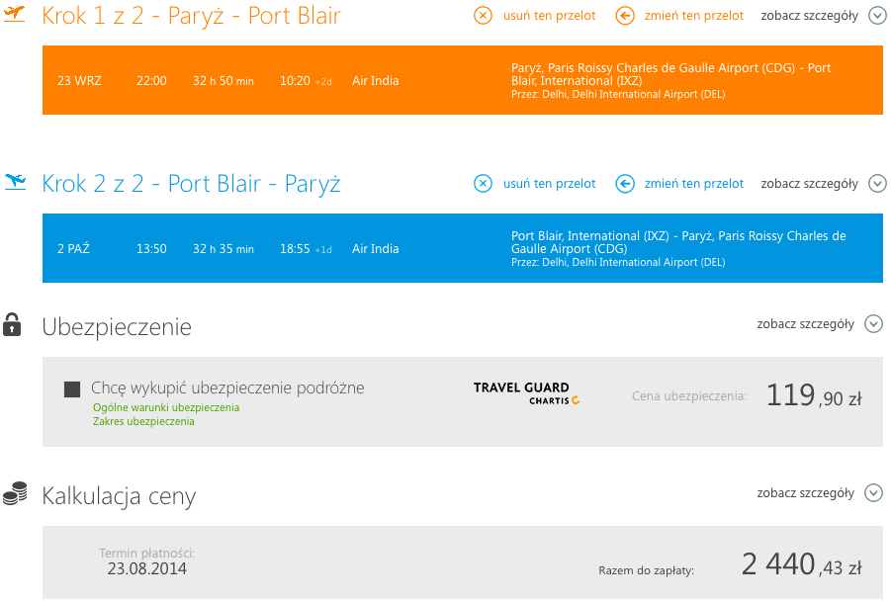
Task: Open 'Zakres ubezpieczenia' link
Action: point(143,421)
